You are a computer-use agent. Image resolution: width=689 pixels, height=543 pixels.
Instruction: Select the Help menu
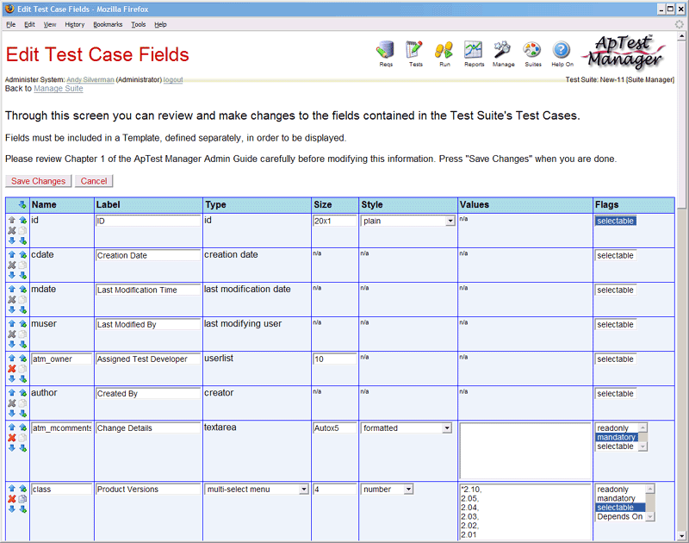tap(160, 24)
